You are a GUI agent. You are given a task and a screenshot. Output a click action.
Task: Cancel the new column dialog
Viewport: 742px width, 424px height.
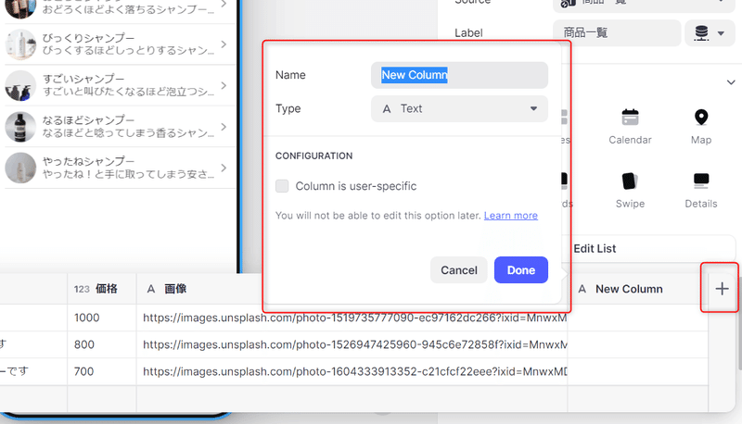coord(458,270)
